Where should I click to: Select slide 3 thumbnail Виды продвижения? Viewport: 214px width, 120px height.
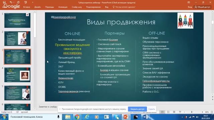click(17, 57)
